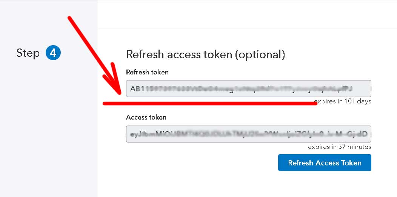
Task: Click the horizontal divider above the heading
Action: (247, 29)
